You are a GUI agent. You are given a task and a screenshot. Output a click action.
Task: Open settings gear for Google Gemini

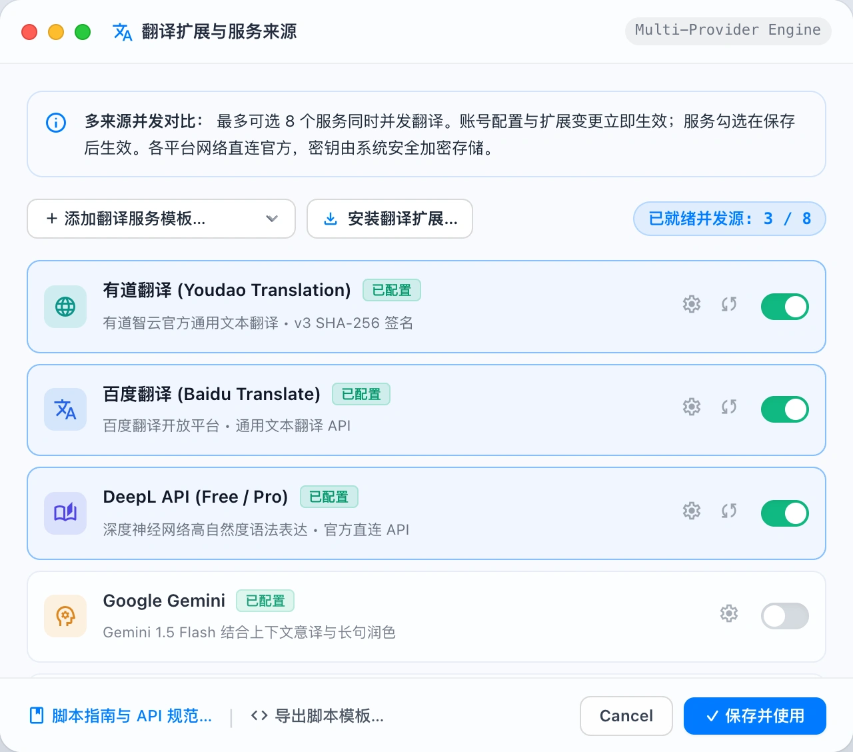tap(729, 613)
